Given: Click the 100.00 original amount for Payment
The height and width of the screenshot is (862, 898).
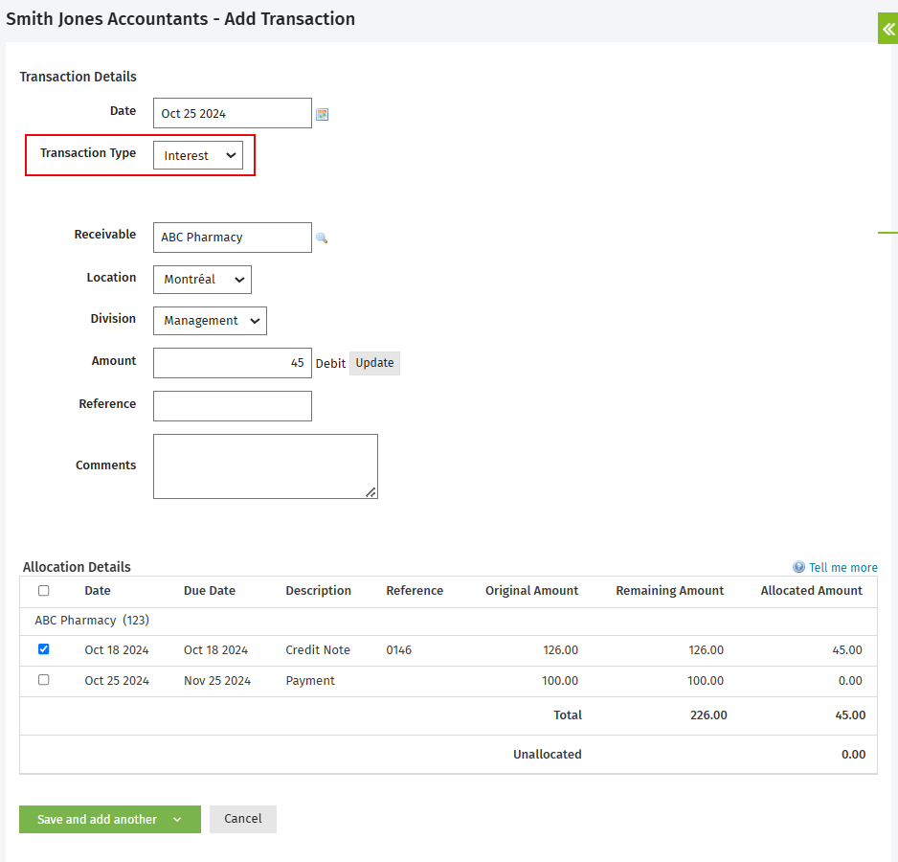Looking at the screenshot, I should [x=559, y=680].
